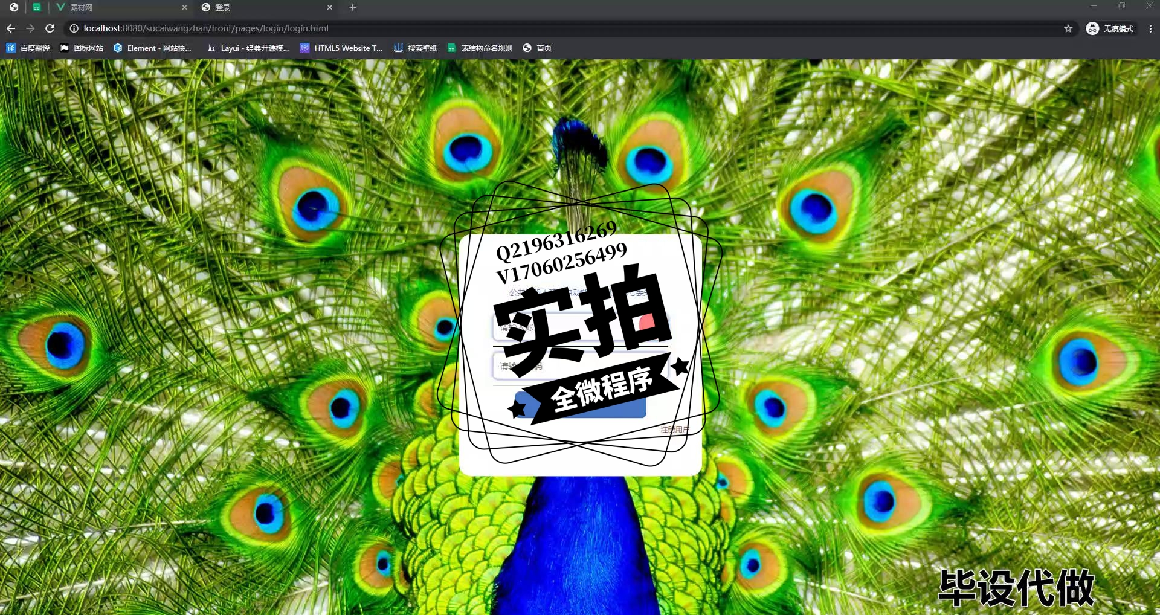Open the 首页 bookmark

[x=537, y=48]
